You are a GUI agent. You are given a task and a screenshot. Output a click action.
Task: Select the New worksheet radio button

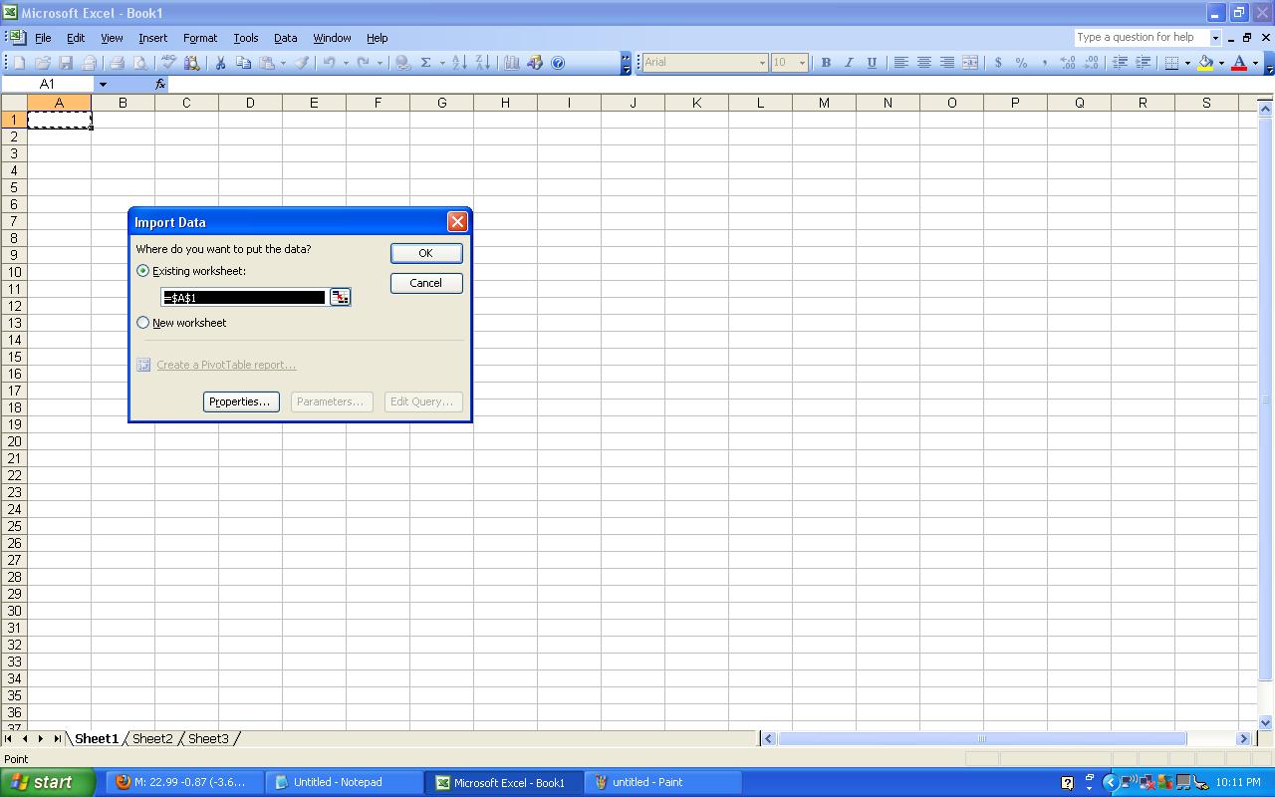pos(142,322)
